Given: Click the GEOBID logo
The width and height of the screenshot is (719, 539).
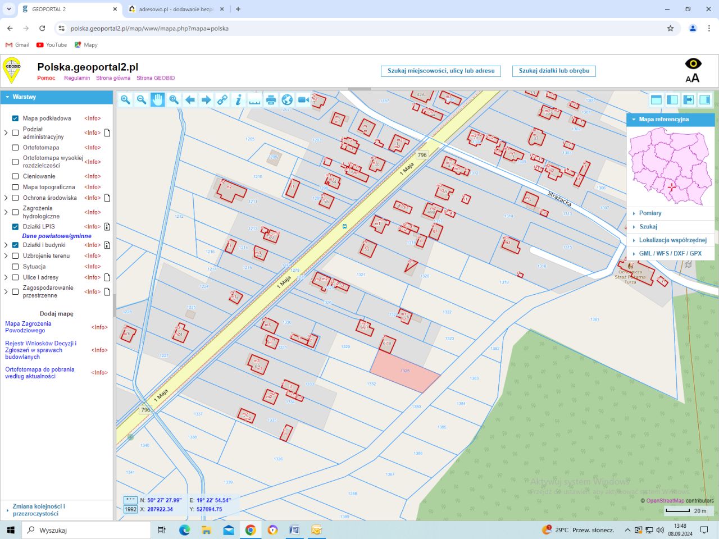Looking at the screenshot, I should 12,70.
